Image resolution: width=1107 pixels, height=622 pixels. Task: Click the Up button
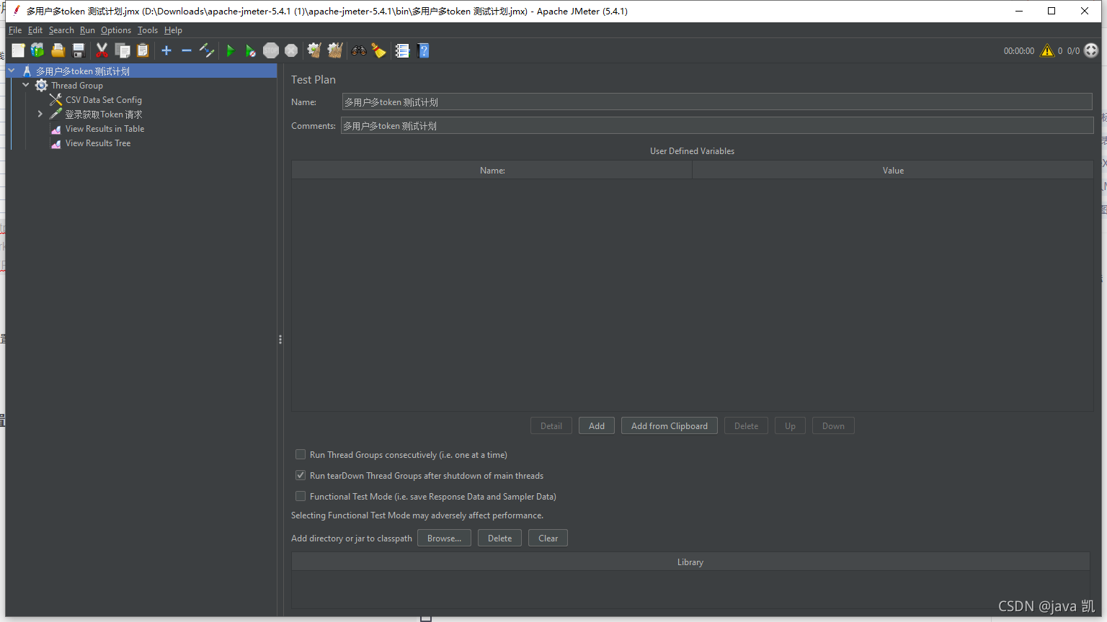pos(790,425)
